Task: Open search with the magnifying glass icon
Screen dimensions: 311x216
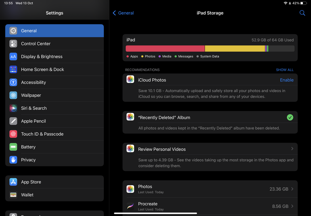Action: (x=302, y=13)
